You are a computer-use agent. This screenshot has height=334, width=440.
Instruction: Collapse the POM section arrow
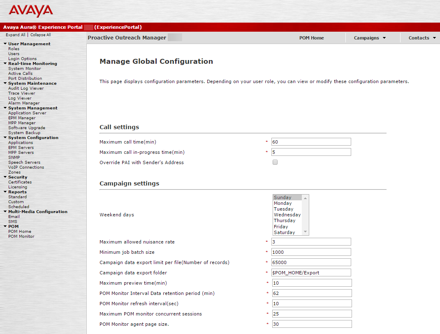[5, 226]
